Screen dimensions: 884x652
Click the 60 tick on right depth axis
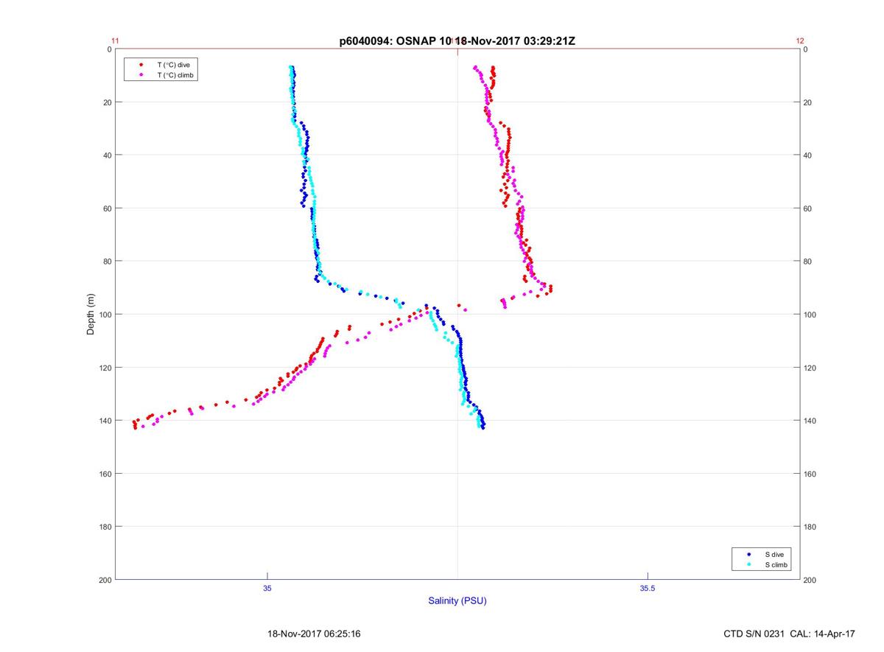(808, 208)
